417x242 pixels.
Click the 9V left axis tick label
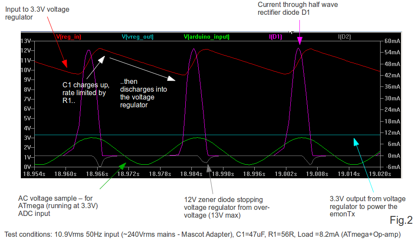[27, 80]
